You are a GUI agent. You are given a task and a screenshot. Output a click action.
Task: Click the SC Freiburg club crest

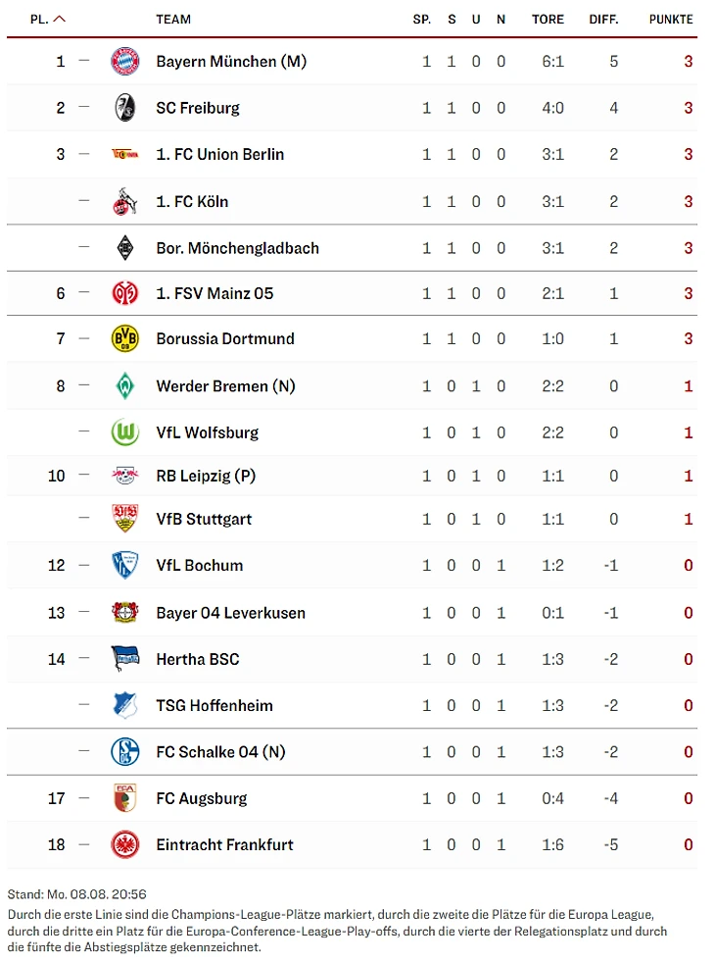124,108
